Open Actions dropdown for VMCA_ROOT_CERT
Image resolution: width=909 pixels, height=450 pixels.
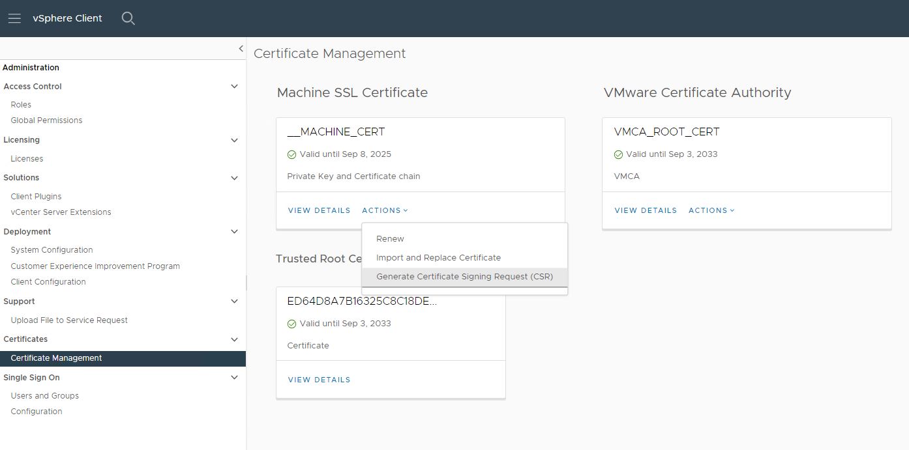click(711, 210)
